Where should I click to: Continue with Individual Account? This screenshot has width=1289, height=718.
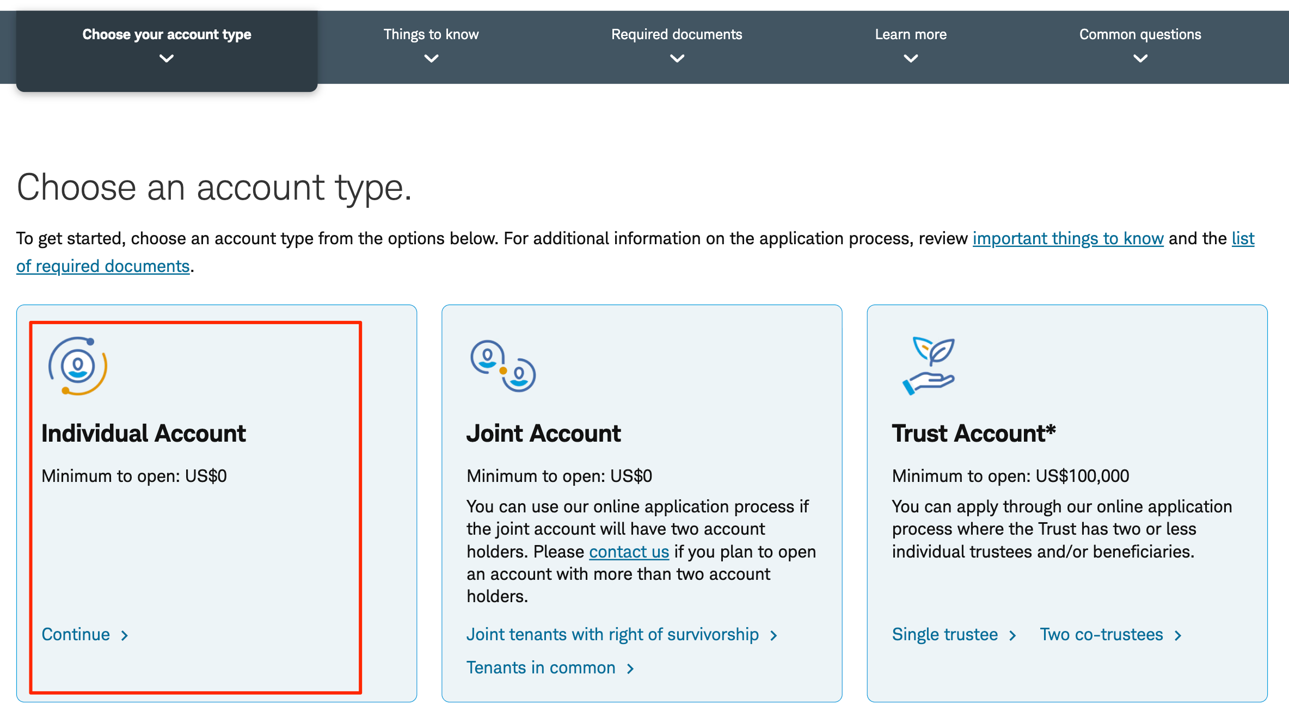(x=76, y=634)
